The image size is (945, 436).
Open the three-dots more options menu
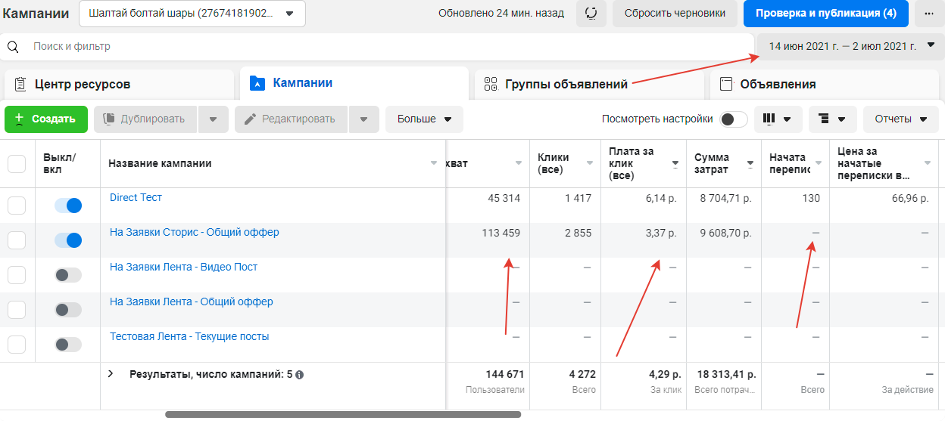(928, 14)
